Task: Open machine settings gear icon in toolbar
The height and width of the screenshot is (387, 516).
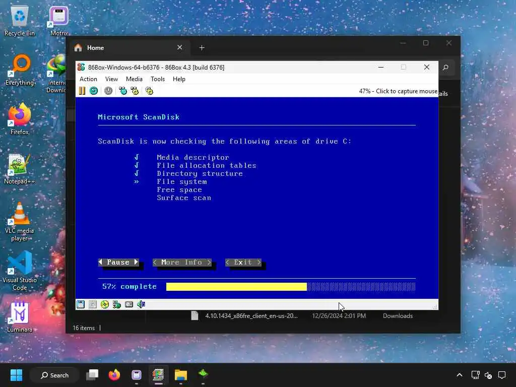Action: tap(149, 91)
